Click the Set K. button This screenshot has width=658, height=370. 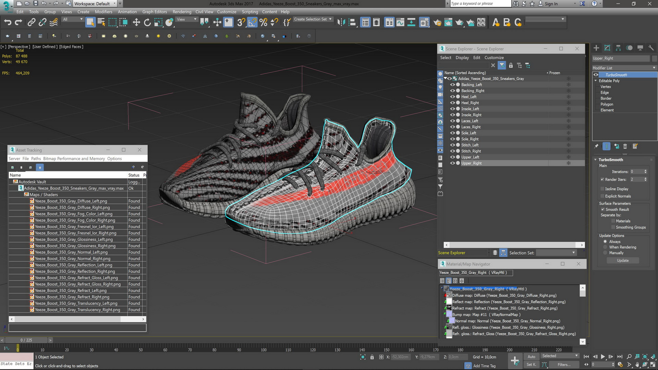[532, 365]
